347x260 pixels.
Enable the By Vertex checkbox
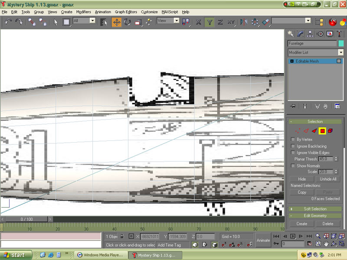tap(293, 140)
